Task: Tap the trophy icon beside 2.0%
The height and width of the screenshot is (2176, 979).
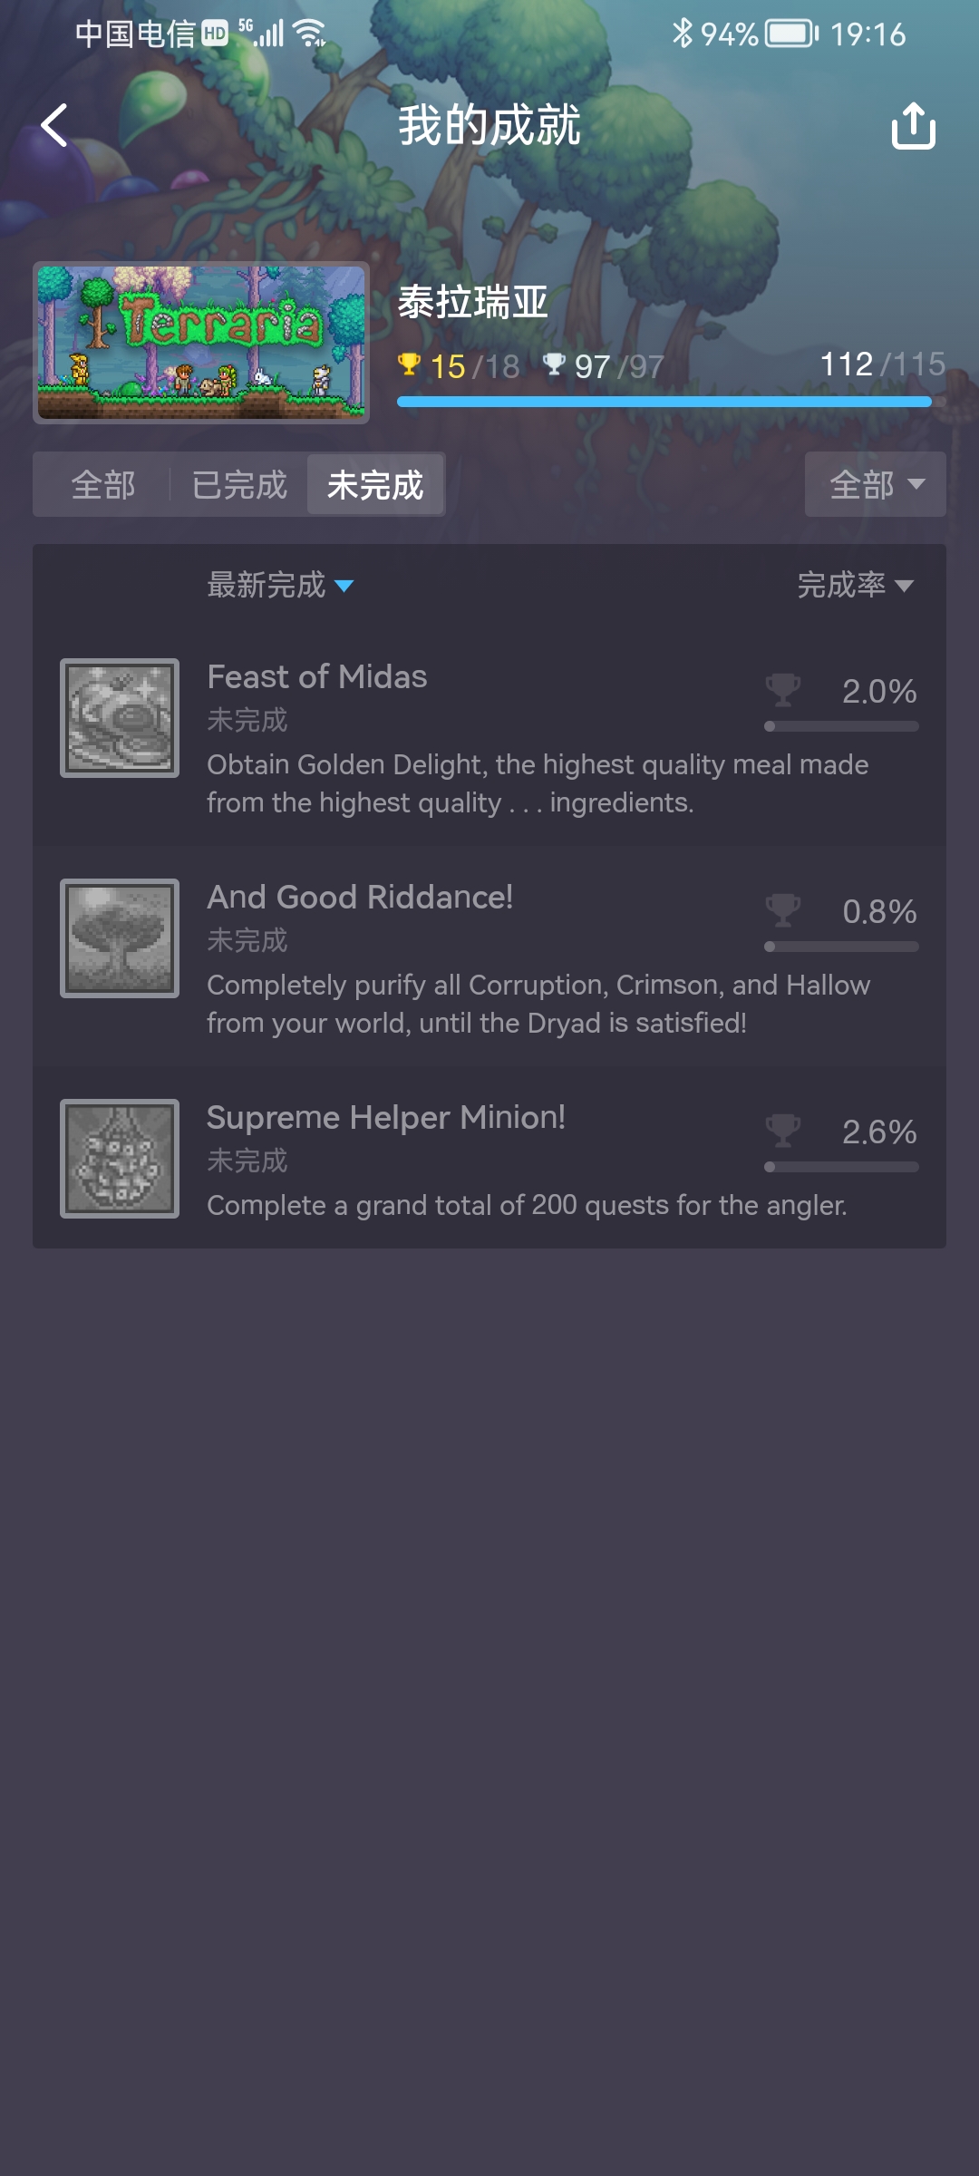Action: pyautogui.click(x=783, y=690)
